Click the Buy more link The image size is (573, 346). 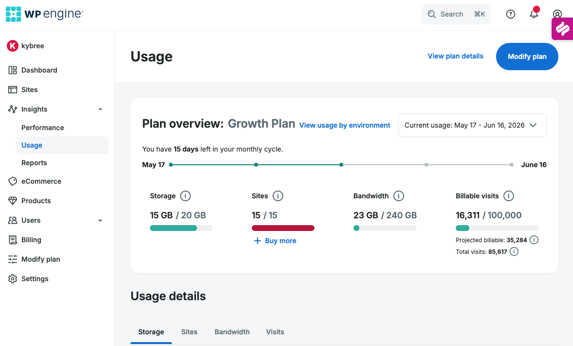coord(280,241)
